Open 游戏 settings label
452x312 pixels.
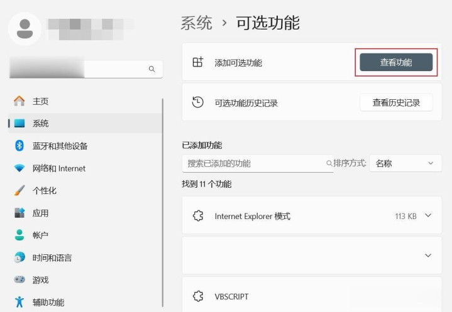click(x=40, y=280)
